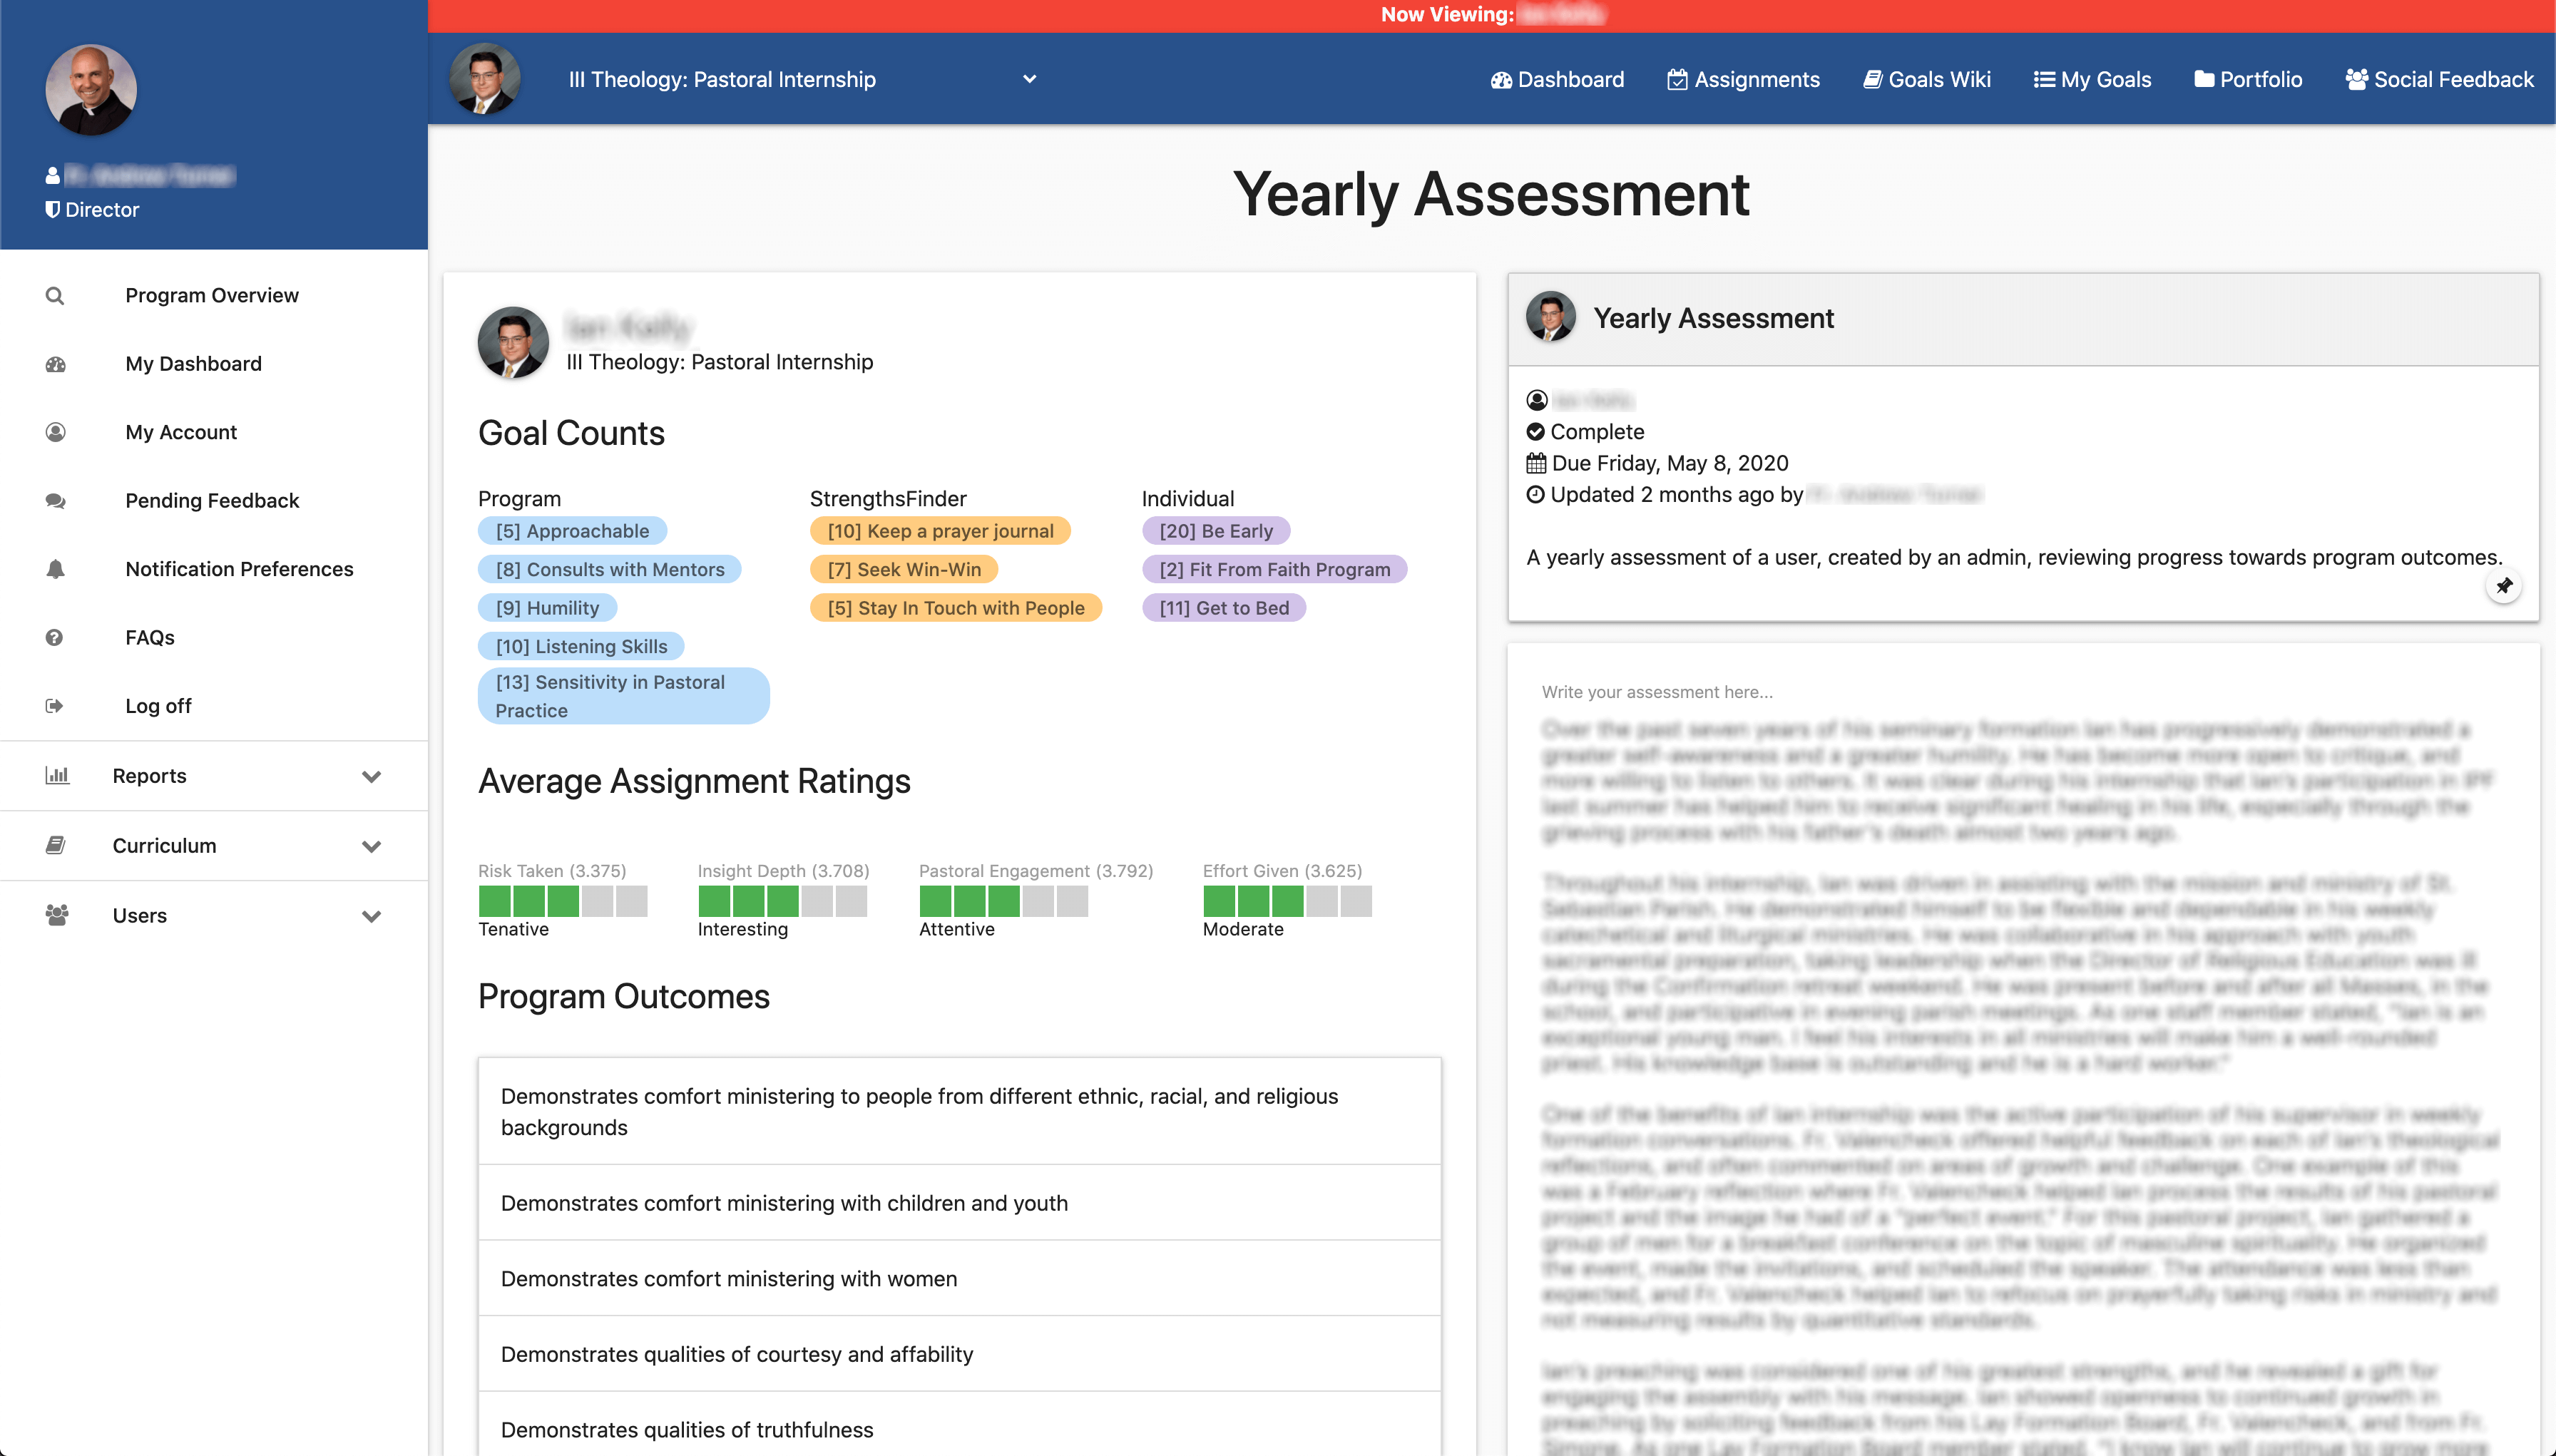The image size is (2556, 1456).
Task: Click the Notification Preferences bell icon
Action: point(55,569)
